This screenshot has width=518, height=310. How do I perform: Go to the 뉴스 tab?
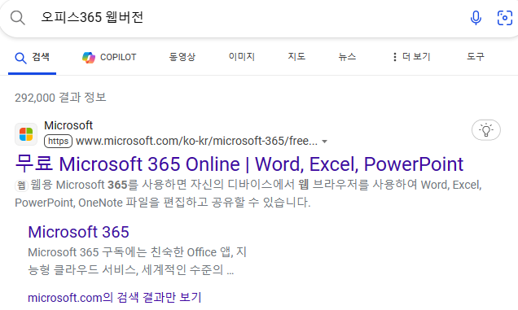click(x=347, y=57)
